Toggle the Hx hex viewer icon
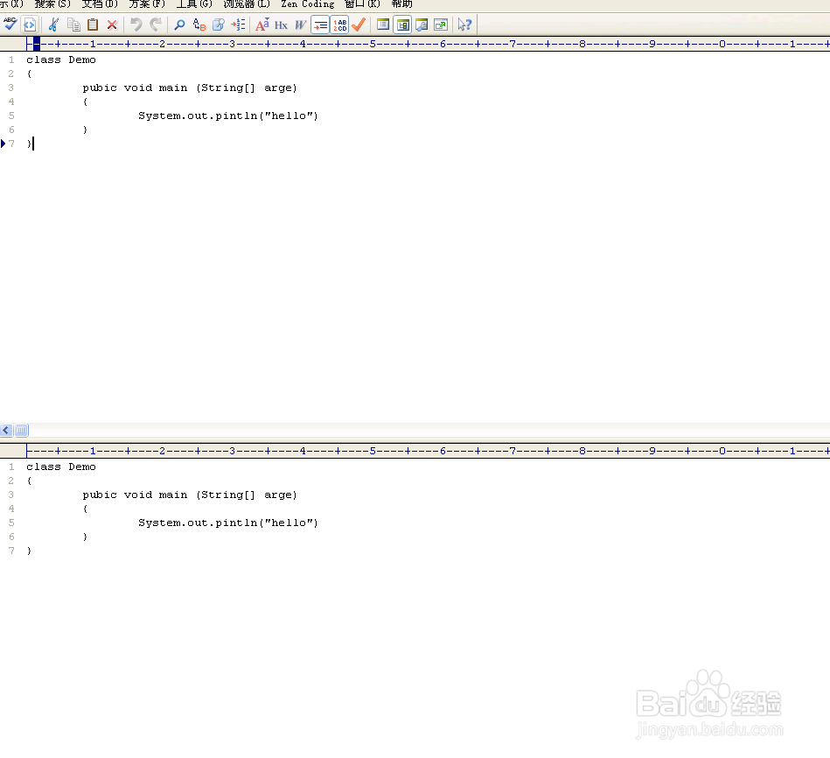 pos(281,25)
